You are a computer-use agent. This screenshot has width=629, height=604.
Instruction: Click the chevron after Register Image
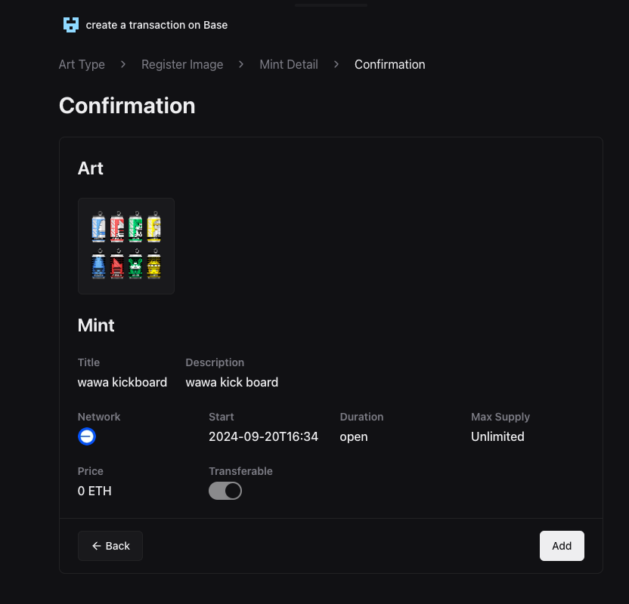coord(241,64)
